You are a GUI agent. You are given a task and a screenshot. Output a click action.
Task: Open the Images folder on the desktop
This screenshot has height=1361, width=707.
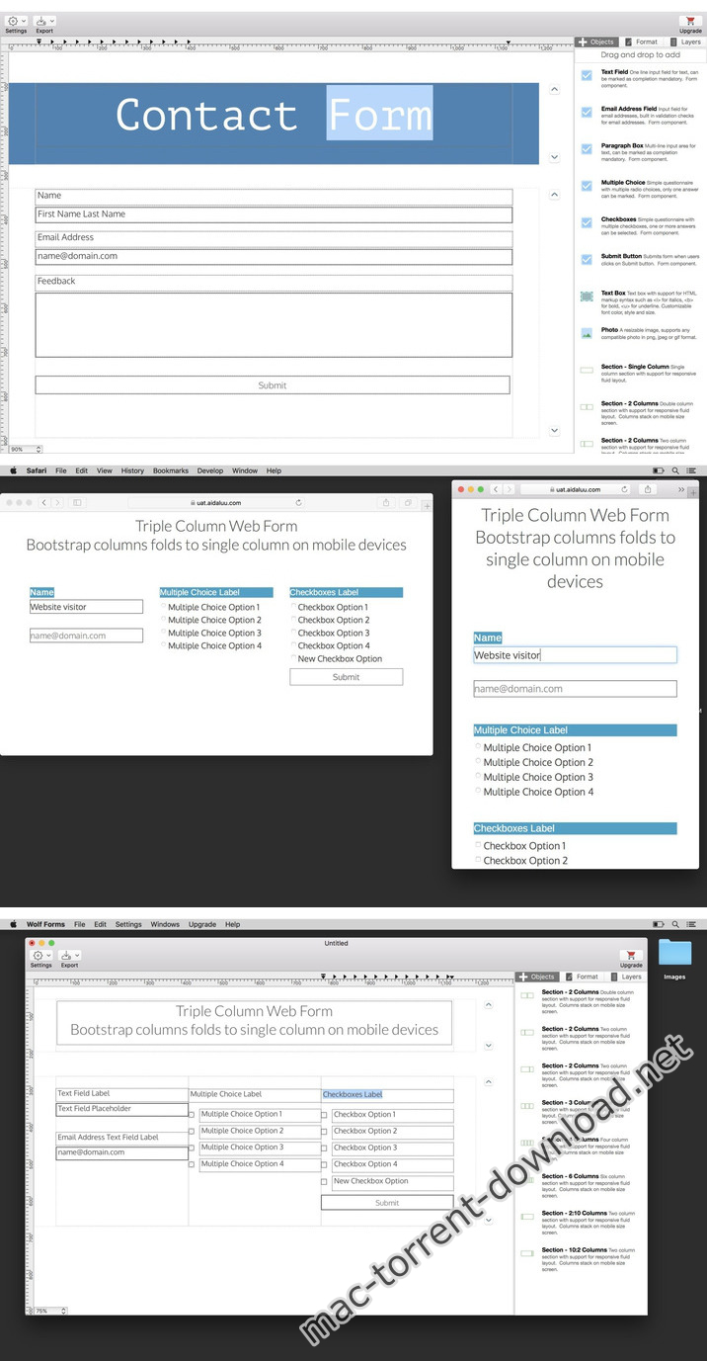674,953
